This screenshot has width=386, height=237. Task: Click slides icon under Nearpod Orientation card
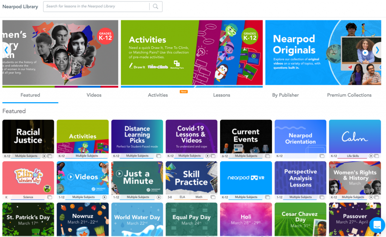(322, 156)
